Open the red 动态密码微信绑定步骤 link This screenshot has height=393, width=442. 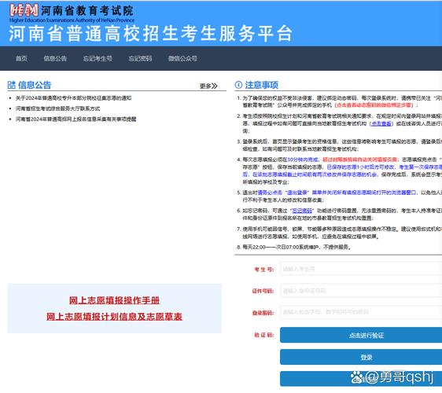[374, 105]
